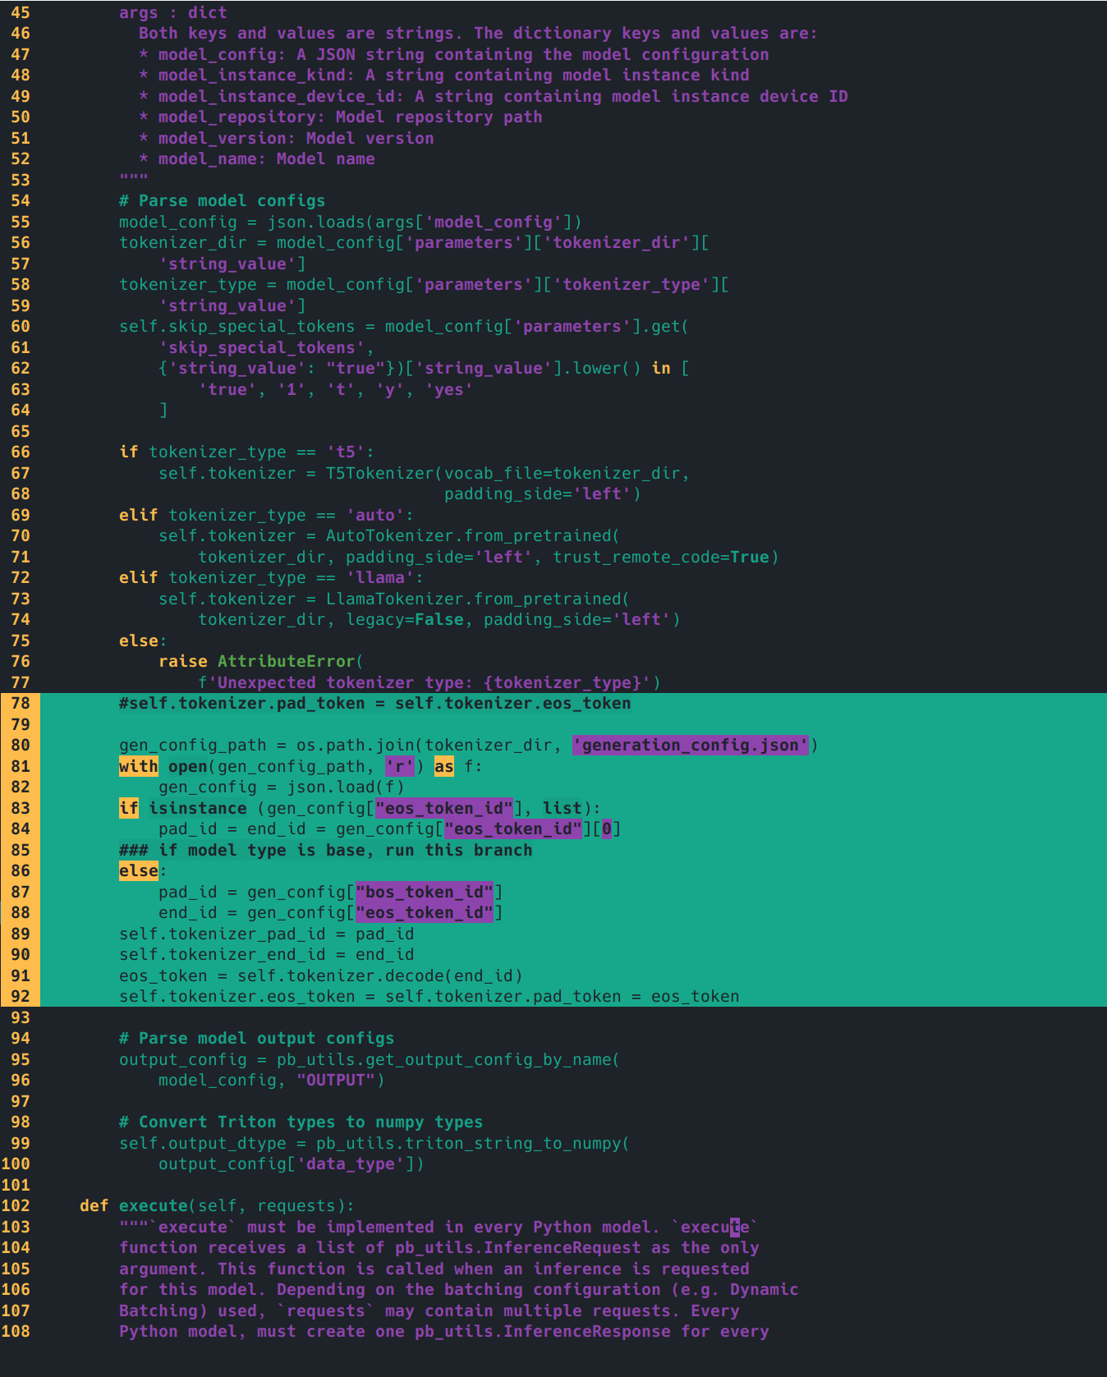Click the trust_remote_code=True argument
This screenshot has height=1377, width=1107.
point(661,558)
